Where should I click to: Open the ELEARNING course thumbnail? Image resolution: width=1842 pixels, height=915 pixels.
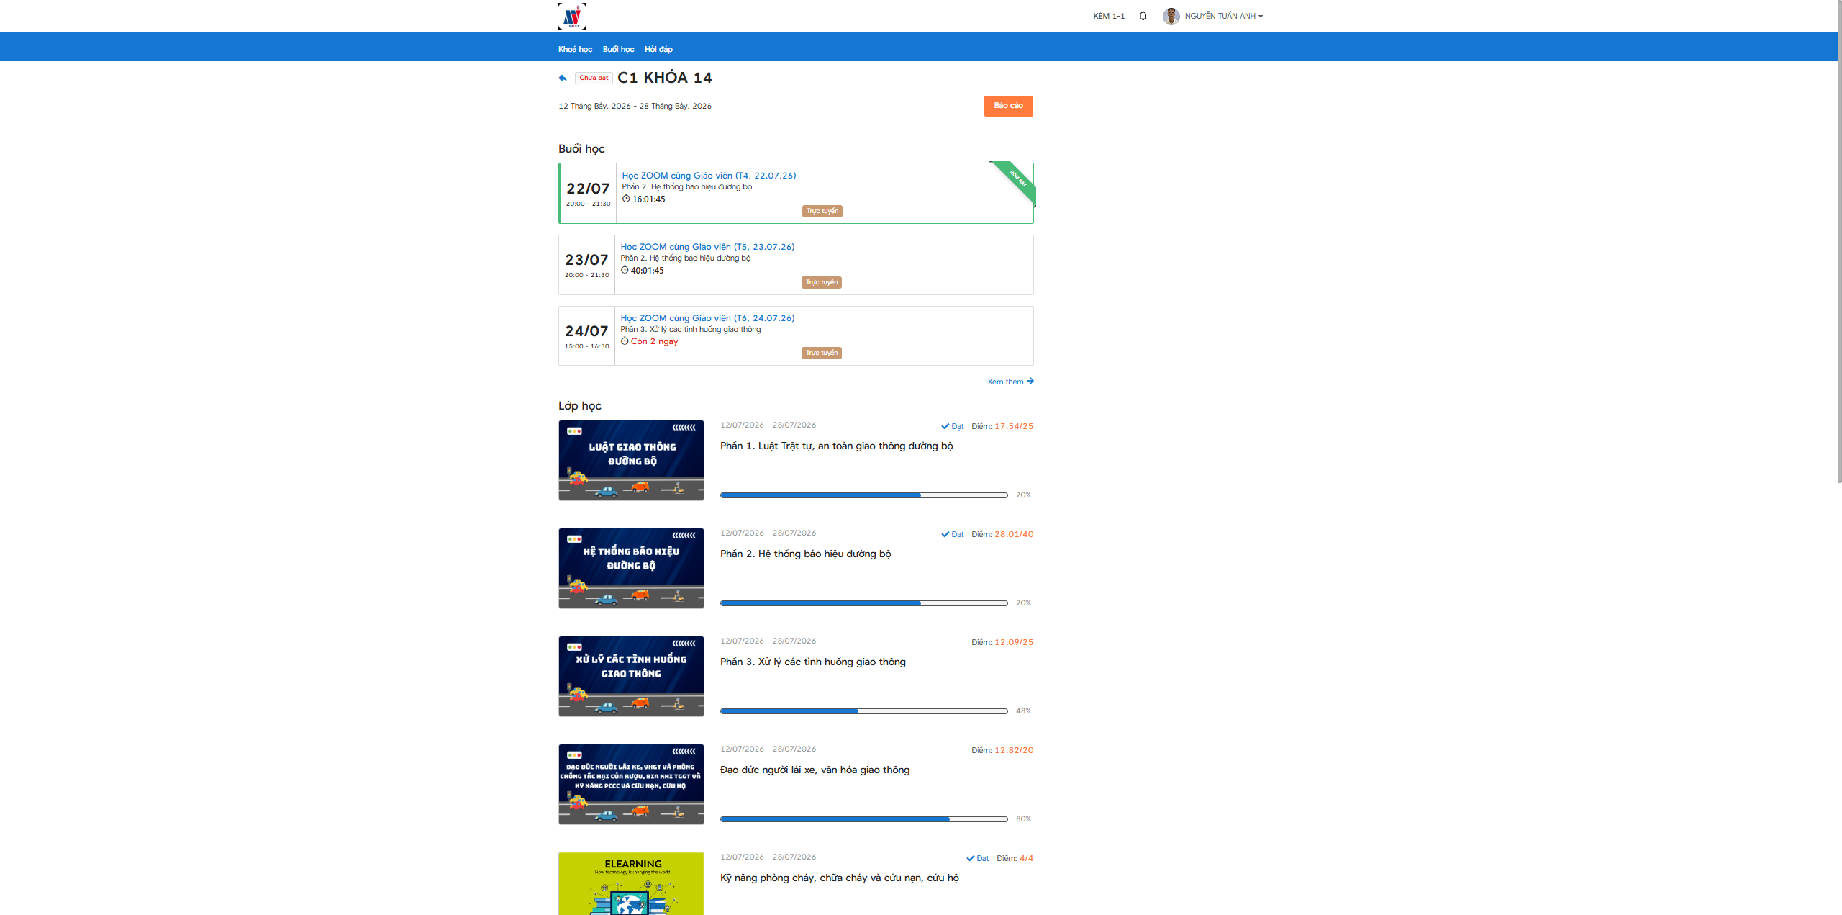[x=631, y=883]
